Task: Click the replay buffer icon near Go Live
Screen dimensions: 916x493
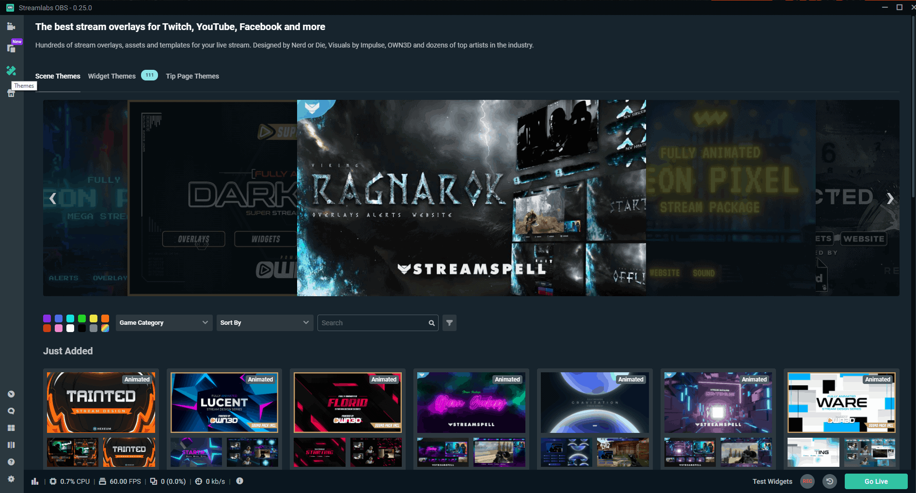Action: [829, 481]
